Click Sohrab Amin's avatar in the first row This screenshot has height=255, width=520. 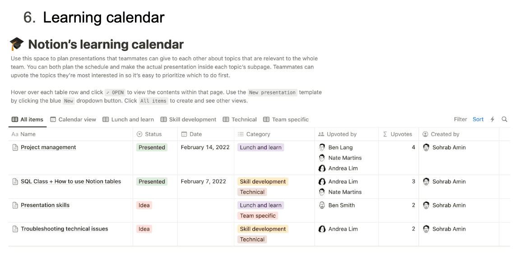click(x=426, y=147)
